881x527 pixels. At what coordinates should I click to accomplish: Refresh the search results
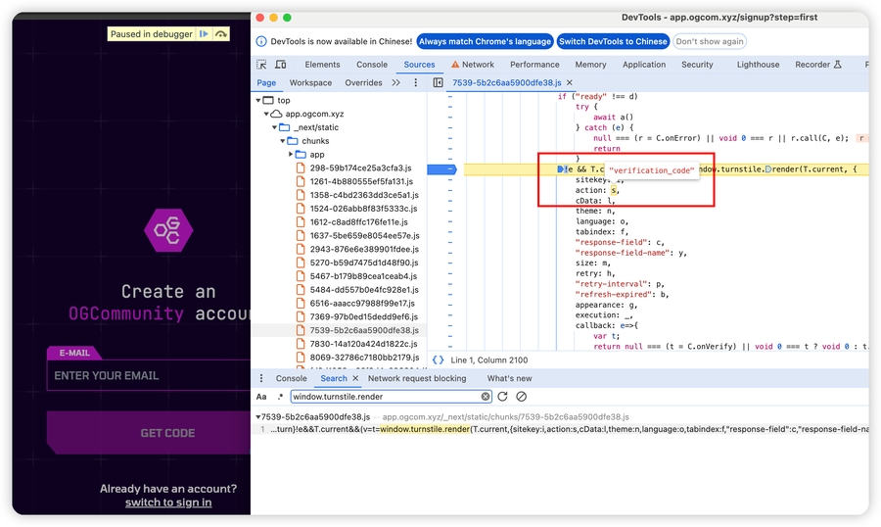(502, 397)
